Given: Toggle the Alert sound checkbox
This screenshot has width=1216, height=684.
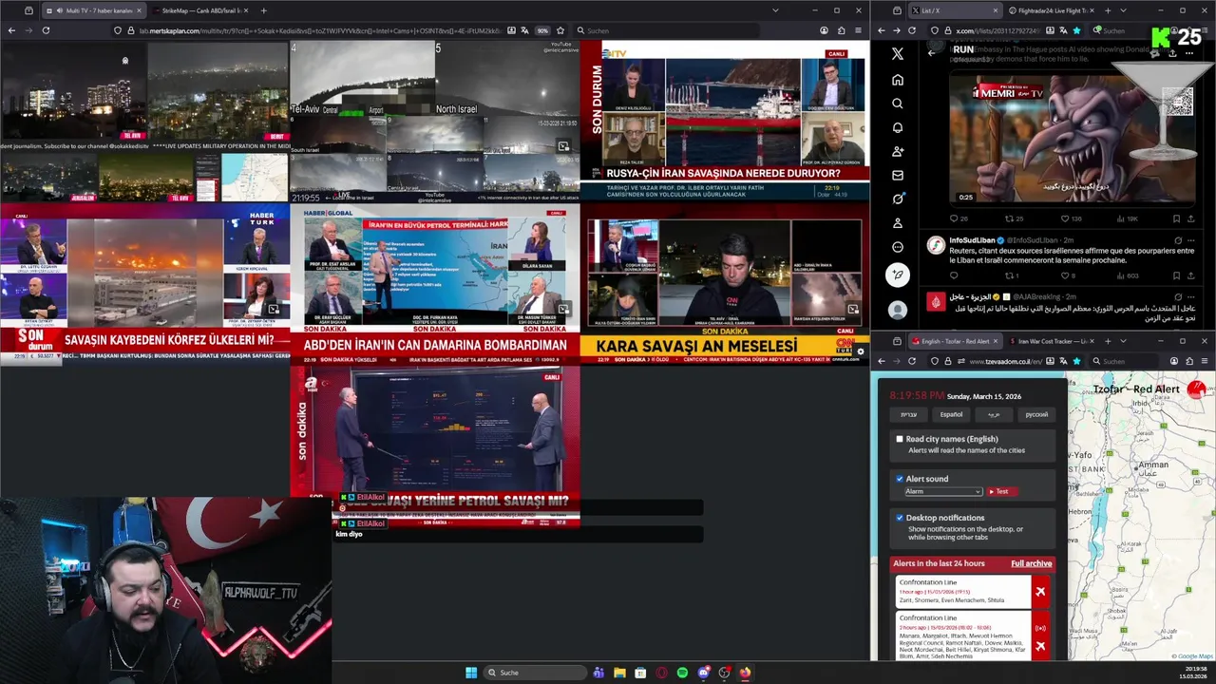Looking at the screenshot, I should 900,479.
